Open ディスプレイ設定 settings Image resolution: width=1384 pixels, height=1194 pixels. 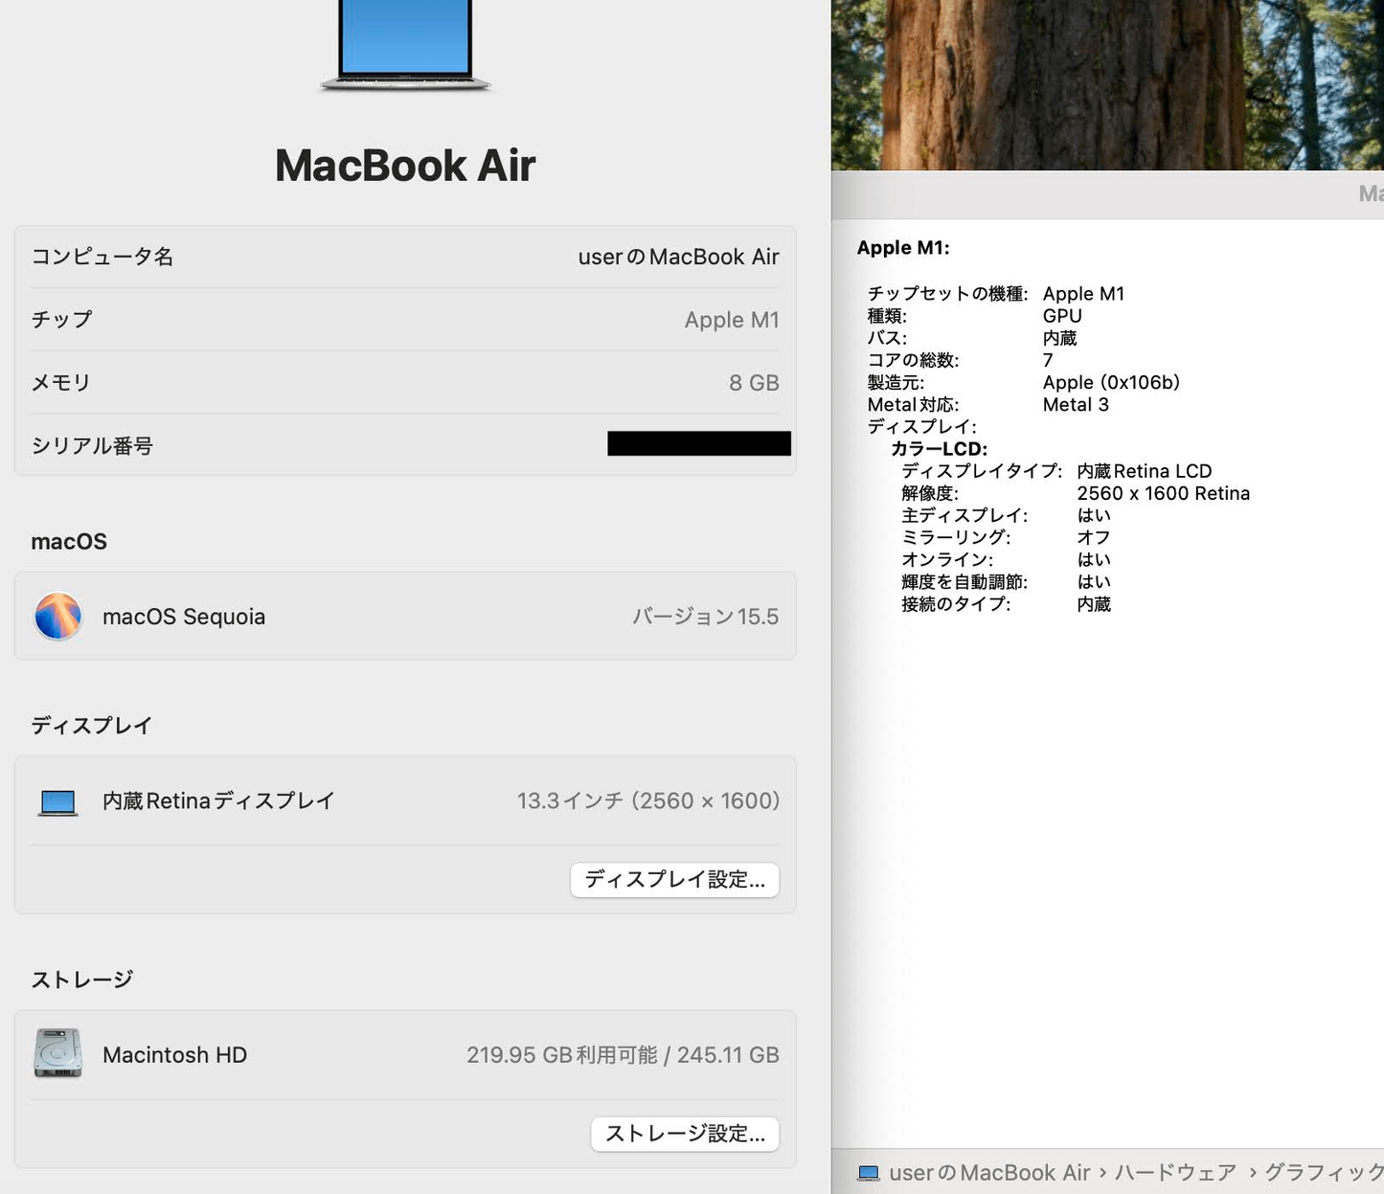click(674, 879)
